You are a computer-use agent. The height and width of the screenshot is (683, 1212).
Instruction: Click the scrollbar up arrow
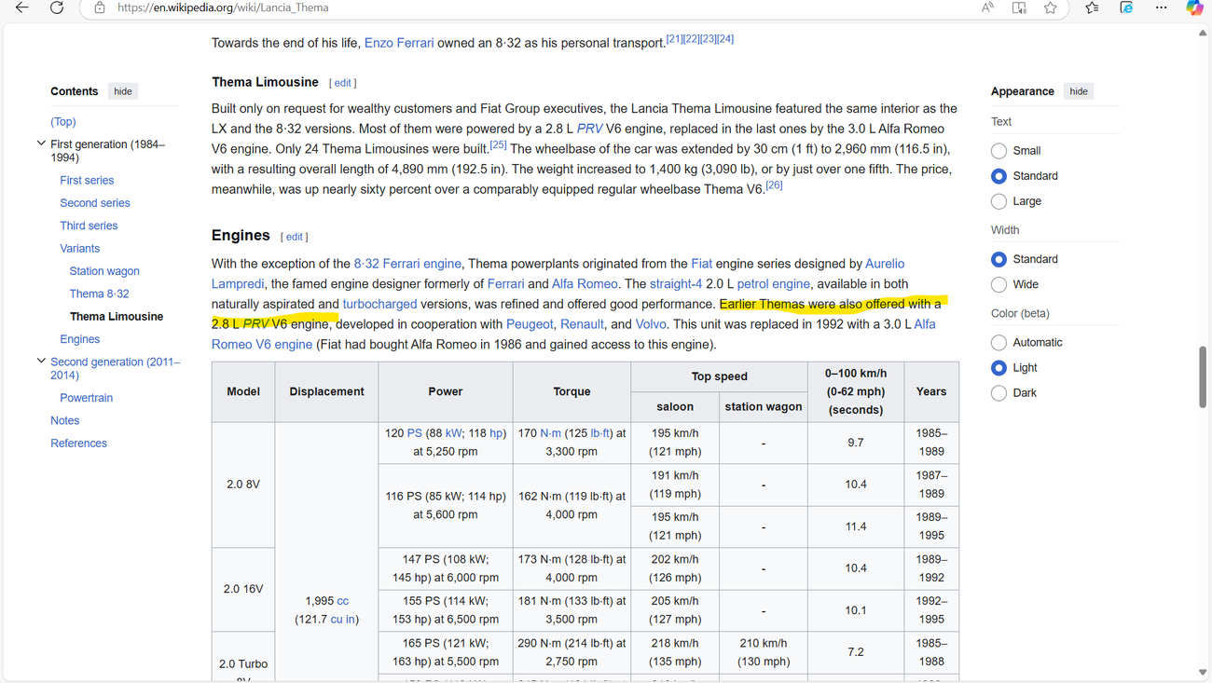pos(1203,33)
